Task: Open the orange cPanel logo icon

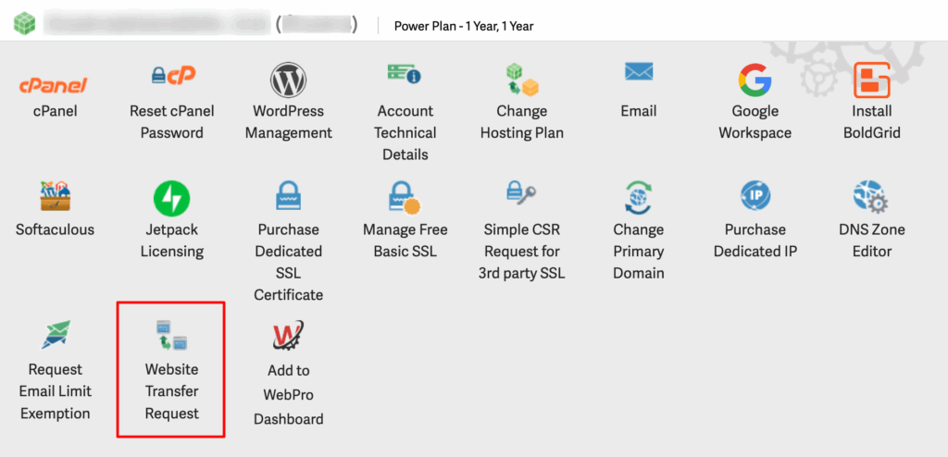Action: (x=54, y=85)
